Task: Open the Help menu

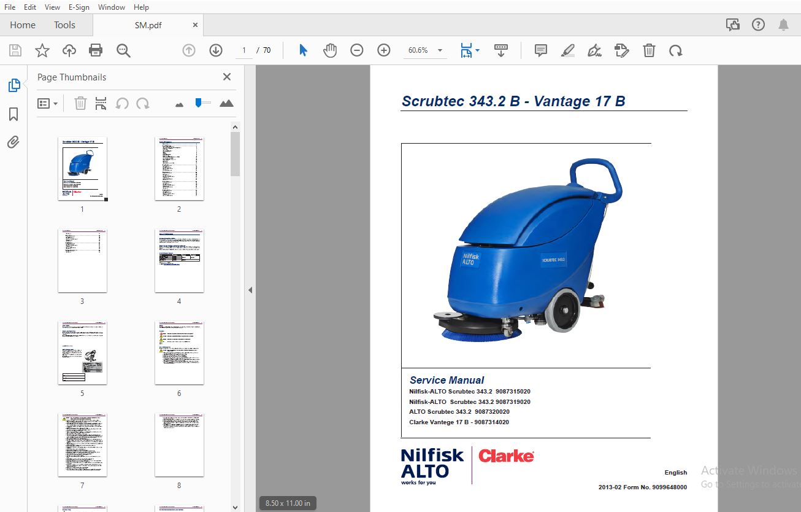Action: coord(141,7)
